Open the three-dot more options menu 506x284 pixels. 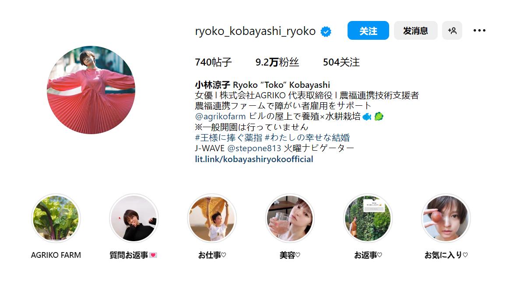pos(479,31)
